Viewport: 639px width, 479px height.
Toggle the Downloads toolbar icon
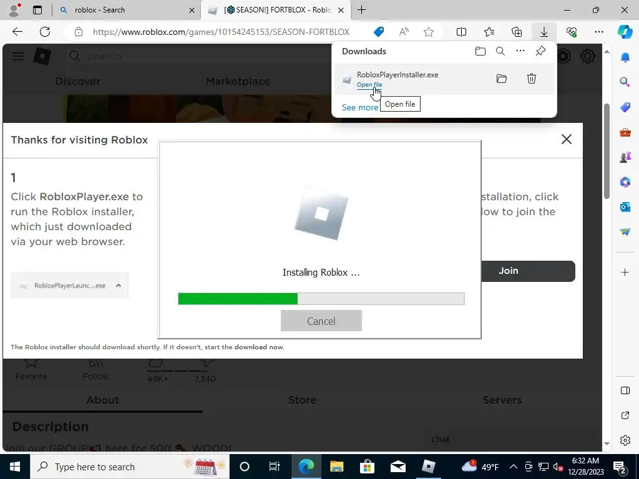point(544,32)
